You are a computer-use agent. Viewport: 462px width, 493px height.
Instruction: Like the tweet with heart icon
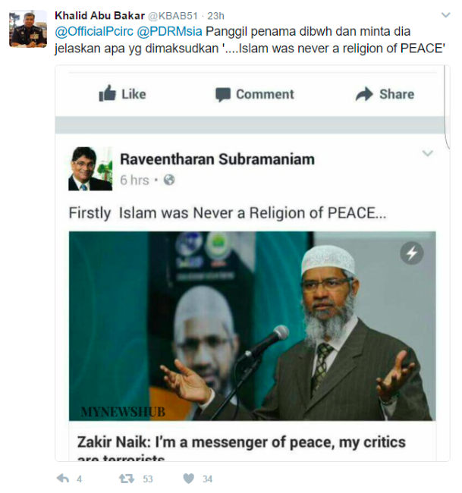(x=189, y=479)
